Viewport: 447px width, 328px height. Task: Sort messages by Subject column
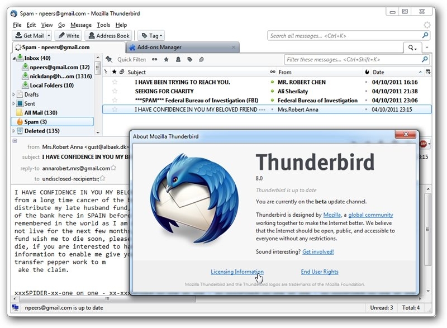click(x=197, y=72)
